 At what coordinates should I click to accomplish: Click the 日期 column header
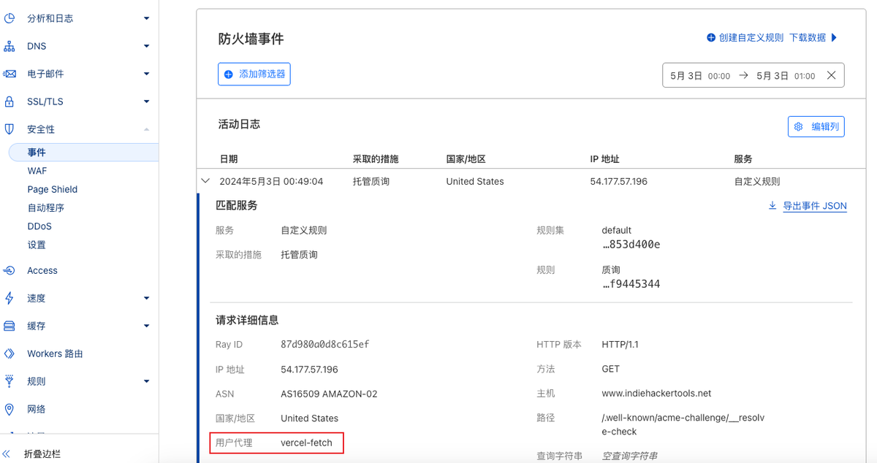229,159
